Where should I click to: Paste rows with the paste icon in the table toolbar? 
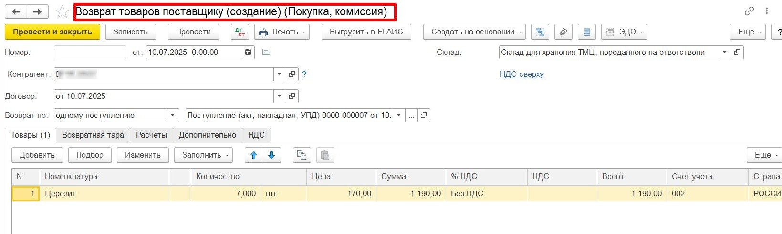325,155
